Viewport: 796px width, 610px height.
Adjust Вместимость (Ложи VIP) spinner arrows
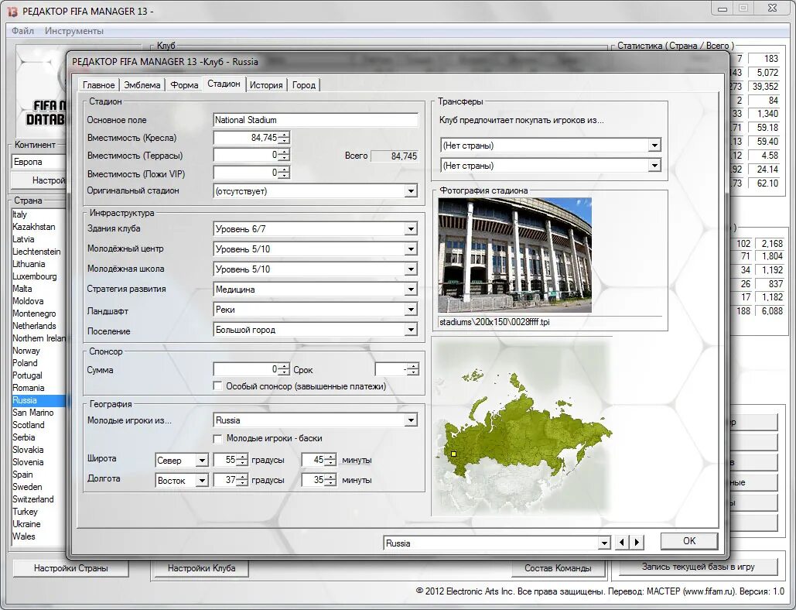coord(285,173)
